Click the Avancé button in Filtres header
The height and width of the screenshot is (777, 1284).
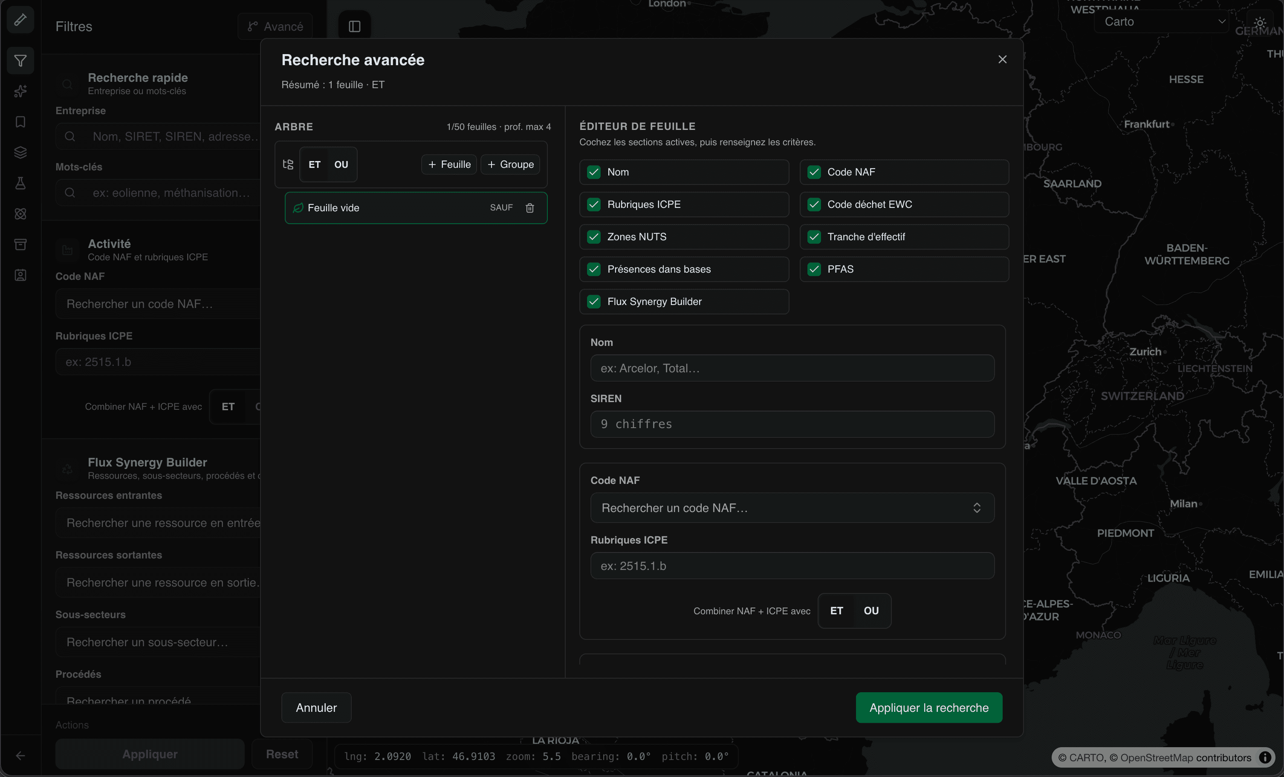(275, 26)
